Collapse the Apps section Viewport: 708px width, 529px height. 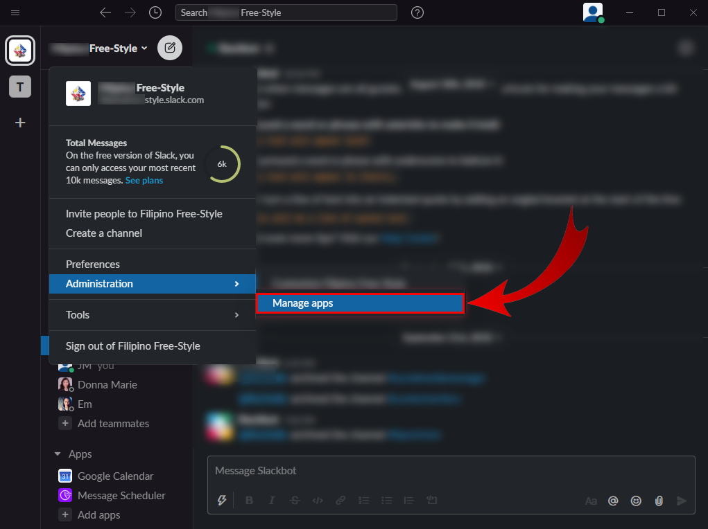pos(58,454)
